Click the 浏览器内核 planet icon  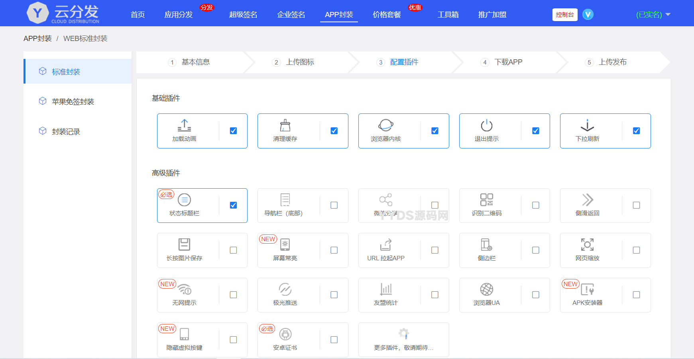386,125
